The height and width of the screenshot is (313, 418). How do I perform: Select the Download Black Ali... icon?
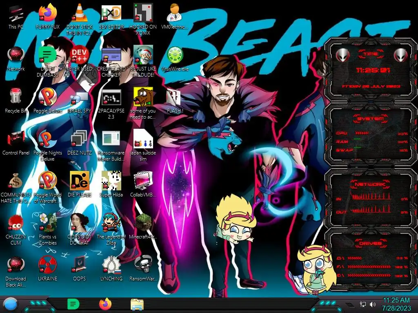pyautogui.click(x=16, y=272)
